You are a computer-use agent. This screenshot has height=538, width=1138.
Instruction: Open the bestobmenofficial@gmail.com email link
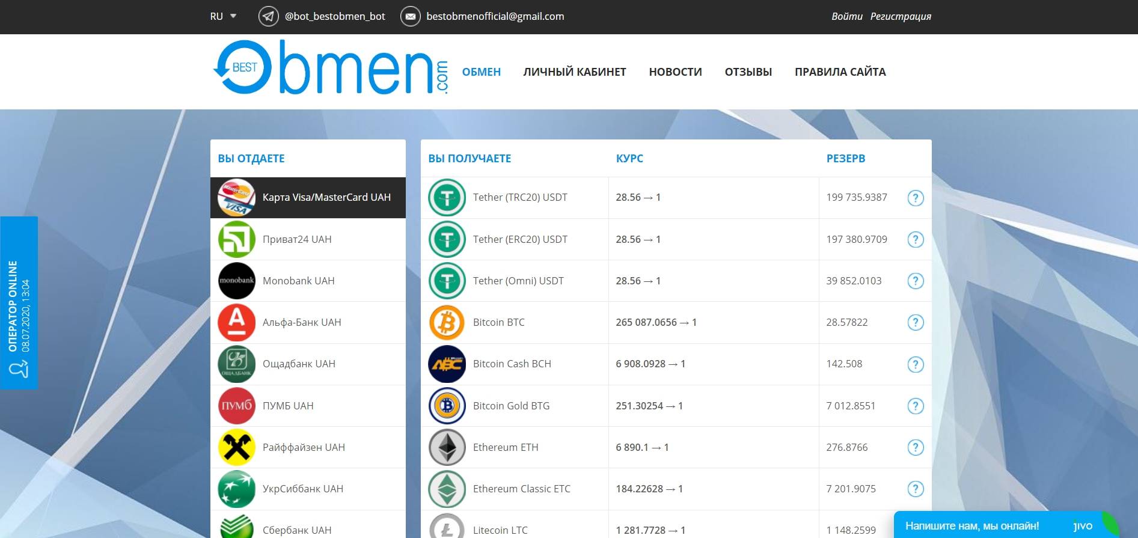point(495,16)
